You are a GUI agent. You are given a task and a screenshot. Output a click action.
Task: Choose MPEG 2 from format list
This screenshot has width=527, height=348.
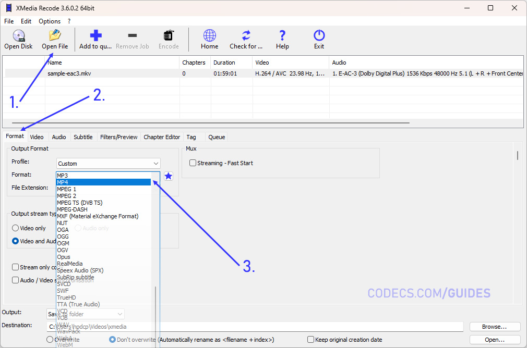point(103,196)
